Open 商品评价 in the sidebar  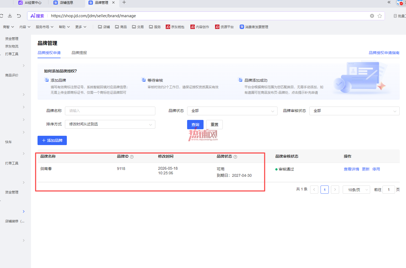pyautogui.click(x=12, y=75)
